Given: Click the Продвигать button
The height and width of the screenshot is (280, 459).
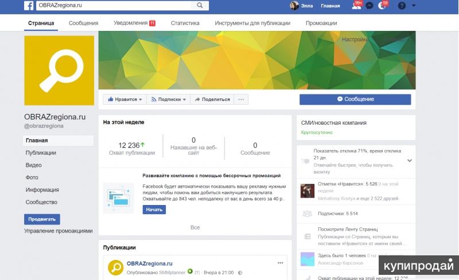Looking at the screenshot, I should [42, 219].
